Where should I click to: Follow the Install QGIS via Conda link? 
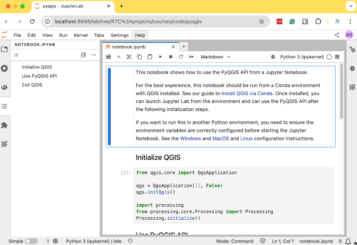(247, 93)
